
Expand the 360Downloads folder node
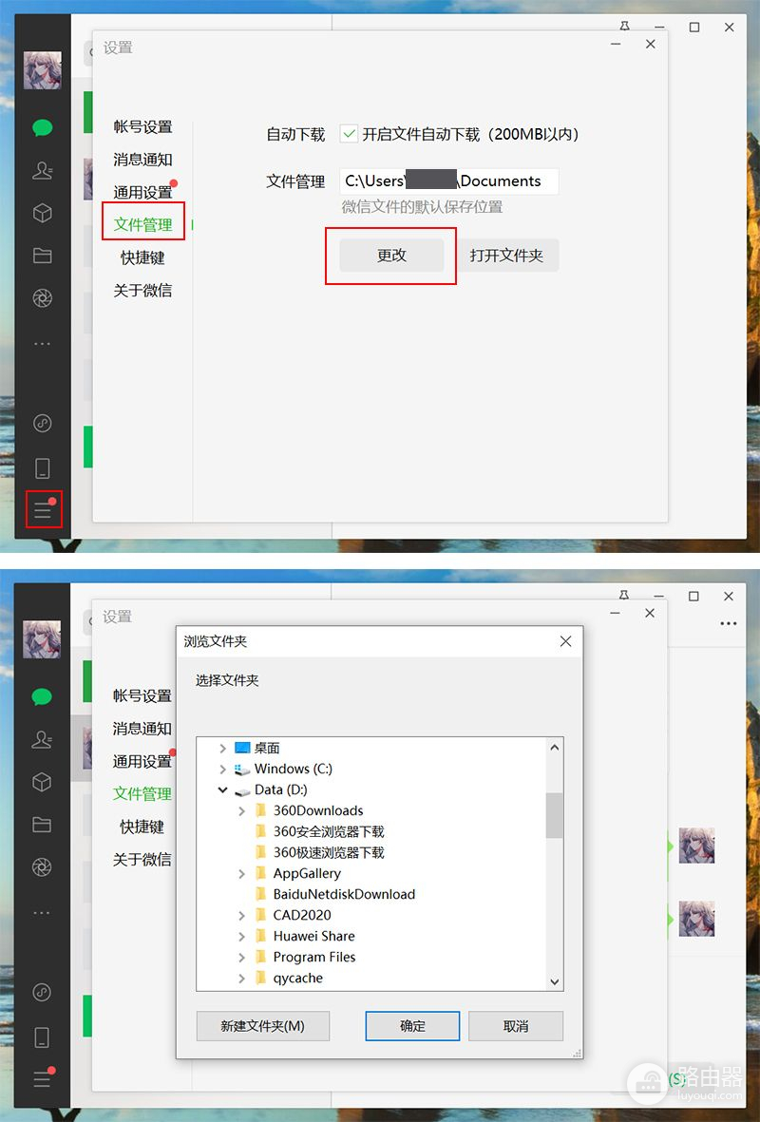point(242,810)
